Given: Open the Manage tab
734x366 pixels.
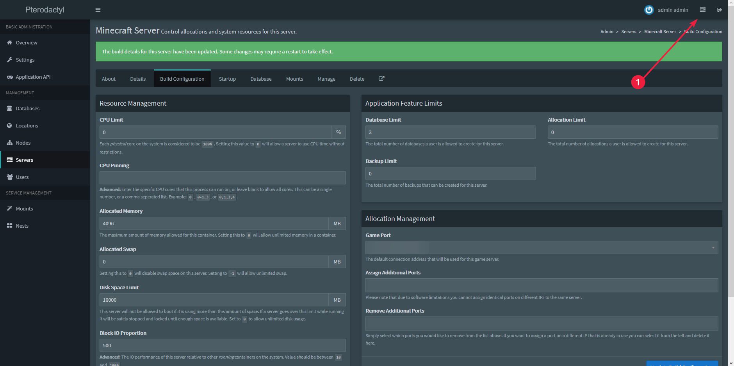Looking at the screenshot, I should (326, 79).
